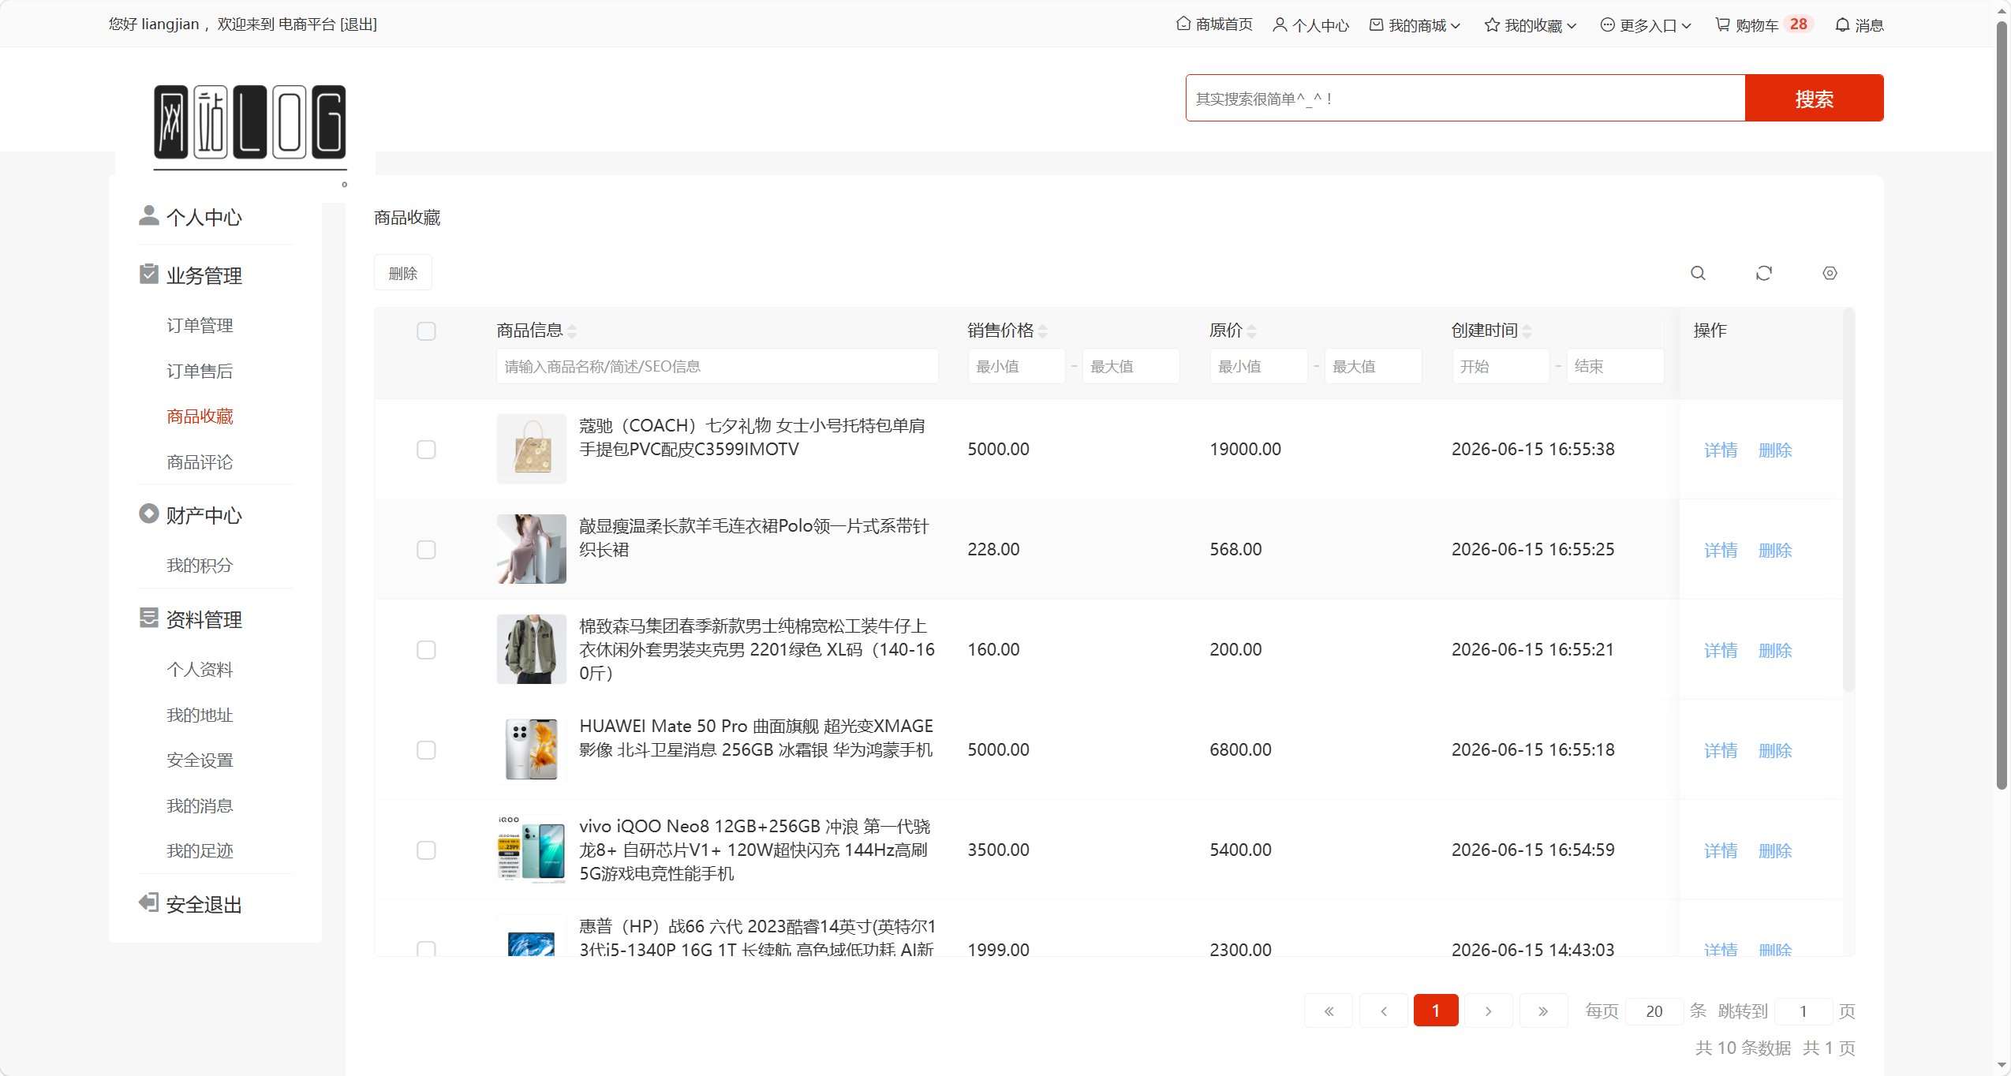Open table column settings gear icon
The width and height of the screenshot is (2011, 1076).
(1830, 273)
